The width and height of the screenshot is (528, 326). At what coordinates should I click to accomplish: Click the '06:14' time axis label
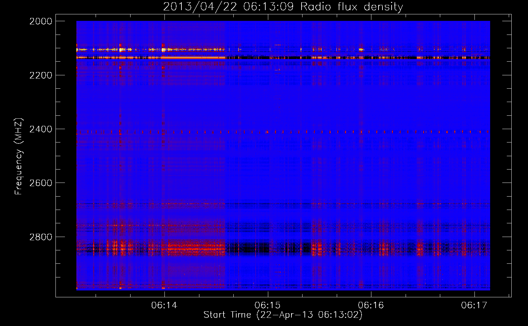[x=164, y=305]
